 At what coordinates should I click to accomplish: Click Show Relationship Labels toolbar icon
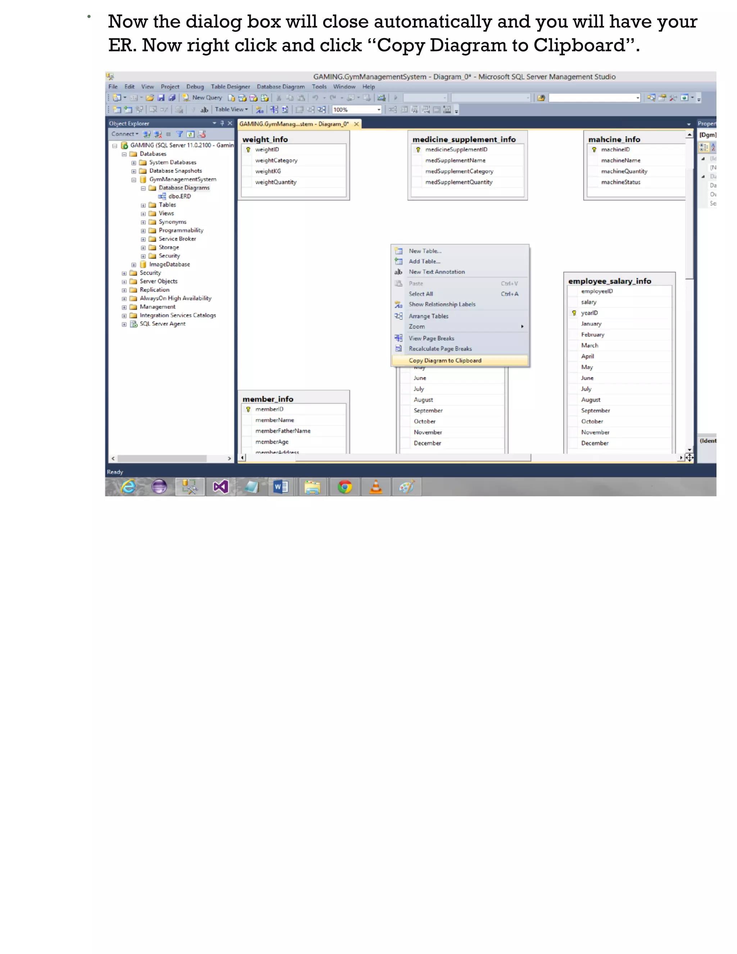[x=260, y=110]
